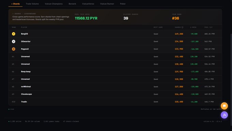Image resolution: width=232 pixels, height=131 pixels.
Task: Select player Cloudscape
Action: [x=26, y=94]
